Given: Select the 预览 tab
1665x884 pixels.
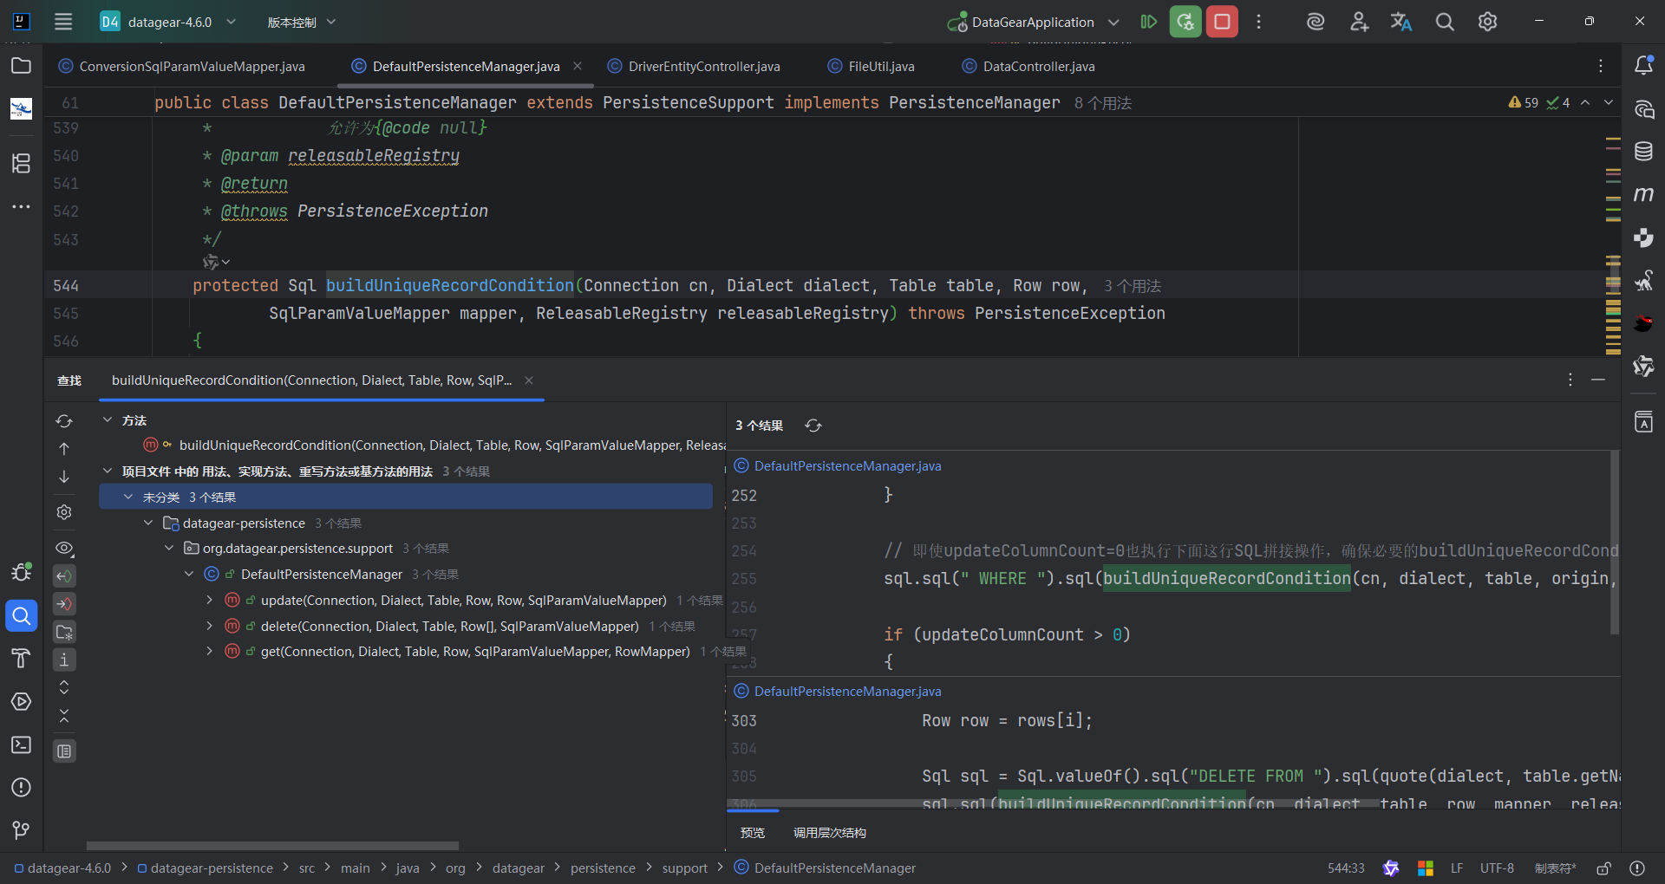Looking at the screenshot, I should [753, 833].
